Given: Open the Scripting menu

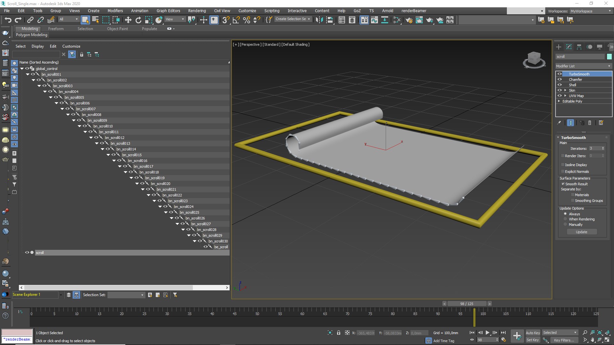Looking at the screenshot, I should 272,11.
